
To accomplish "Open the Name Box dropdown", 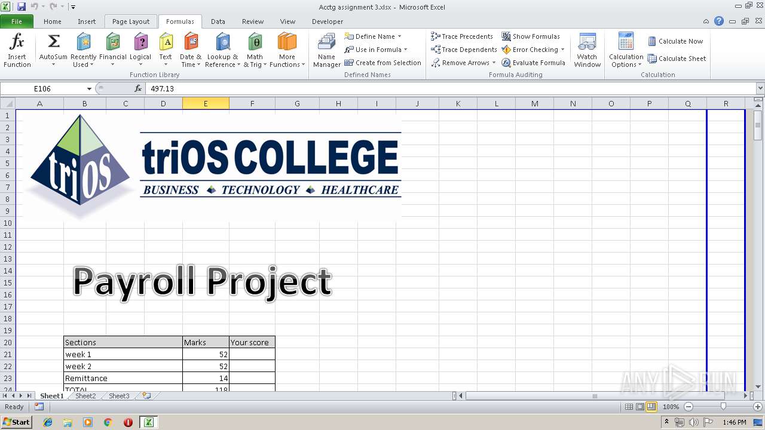I will click(89, 88).
